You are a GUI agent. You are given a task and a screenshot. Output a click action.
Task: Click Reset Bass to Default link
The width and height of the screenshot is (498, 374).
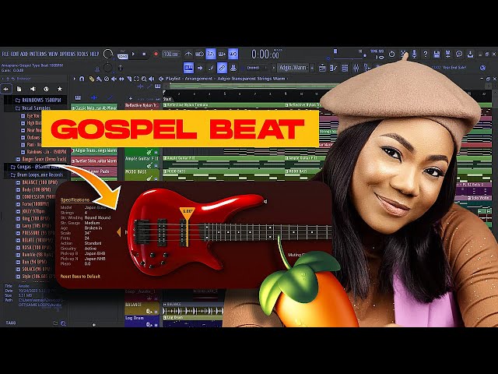click(80, 277)
